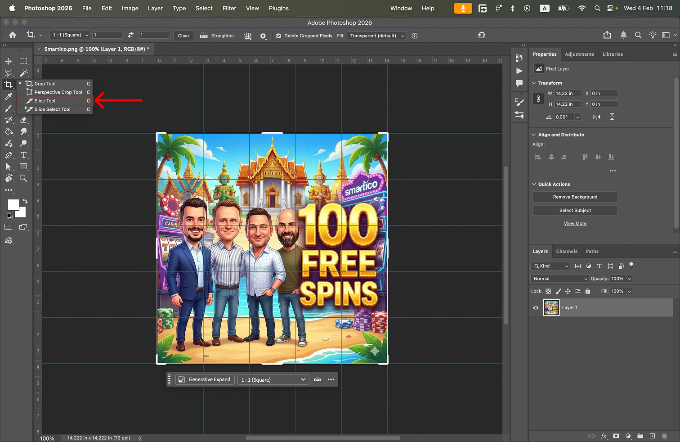This screenshot has height=442, width=680.
Task: Hide Layer 1 with the eye icon
Action: [x=536, y=308]
